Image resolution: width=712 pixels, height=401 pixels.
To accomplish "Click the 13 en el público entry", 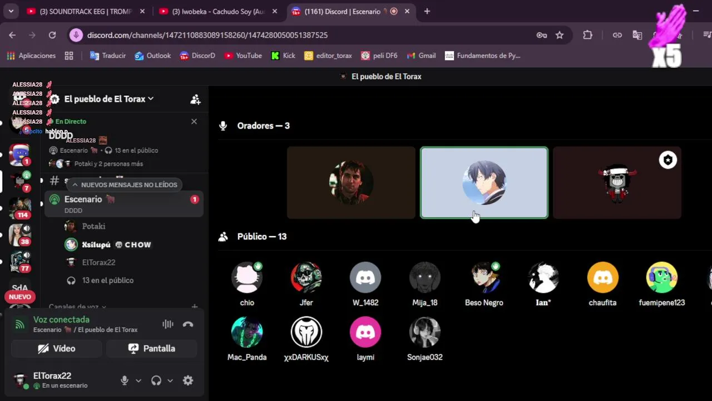I will [100, 280].
